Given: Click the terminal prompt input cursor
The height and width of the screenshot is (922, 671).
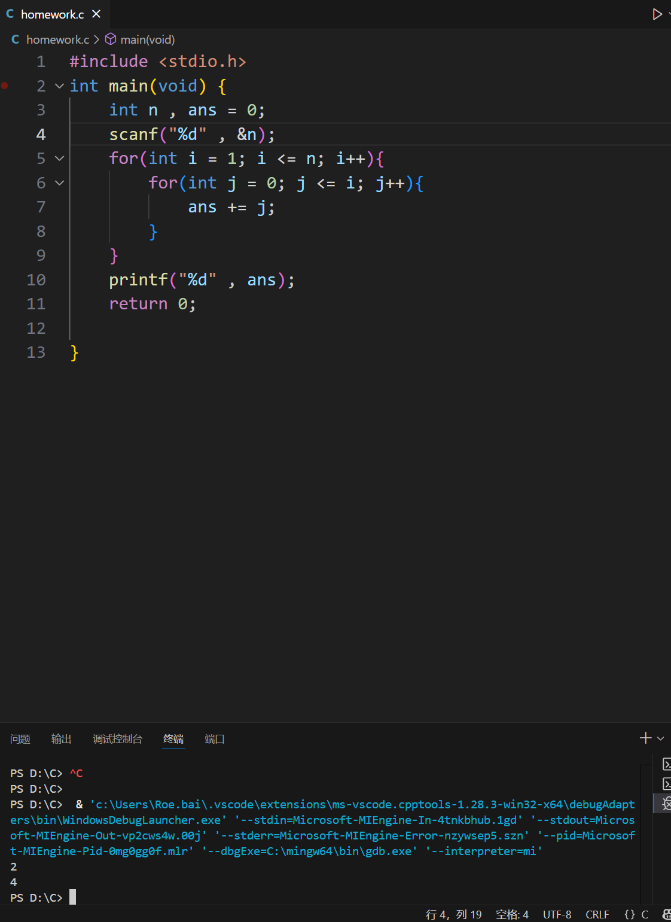Looking at the screenshot, I should point(72,897).
